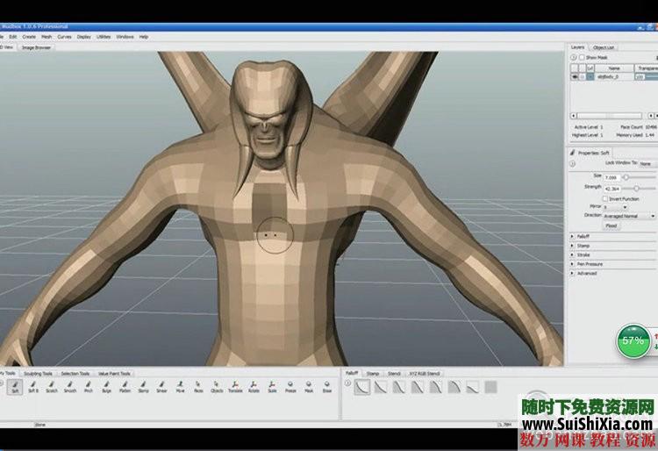Switch to the Selection Tools tab
Viewport: 658px width, 451px height.
pos(75,374)
